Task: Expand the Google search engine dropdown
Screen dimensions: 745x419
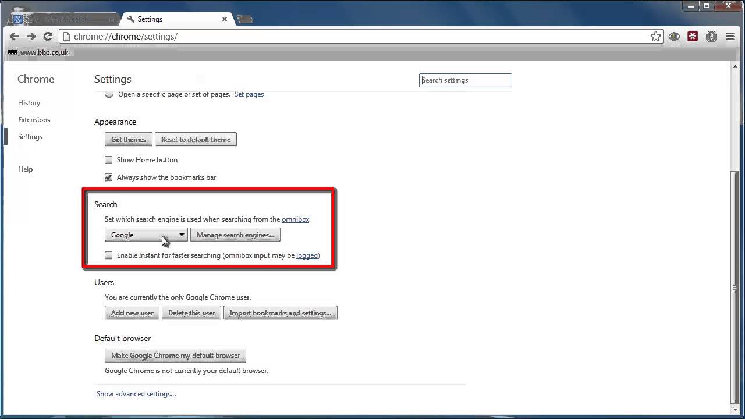Action: [146, 235]
